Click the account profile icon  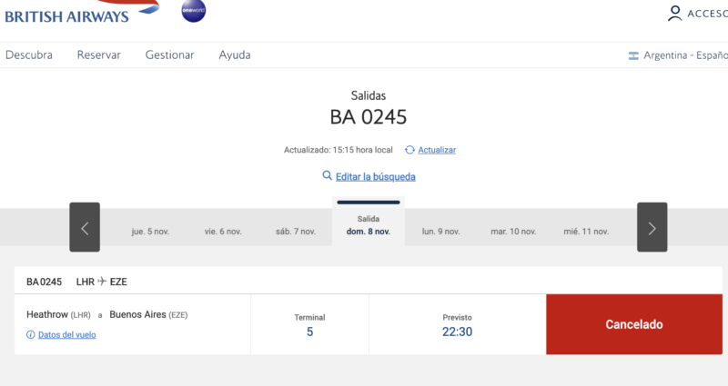point(674,13)
